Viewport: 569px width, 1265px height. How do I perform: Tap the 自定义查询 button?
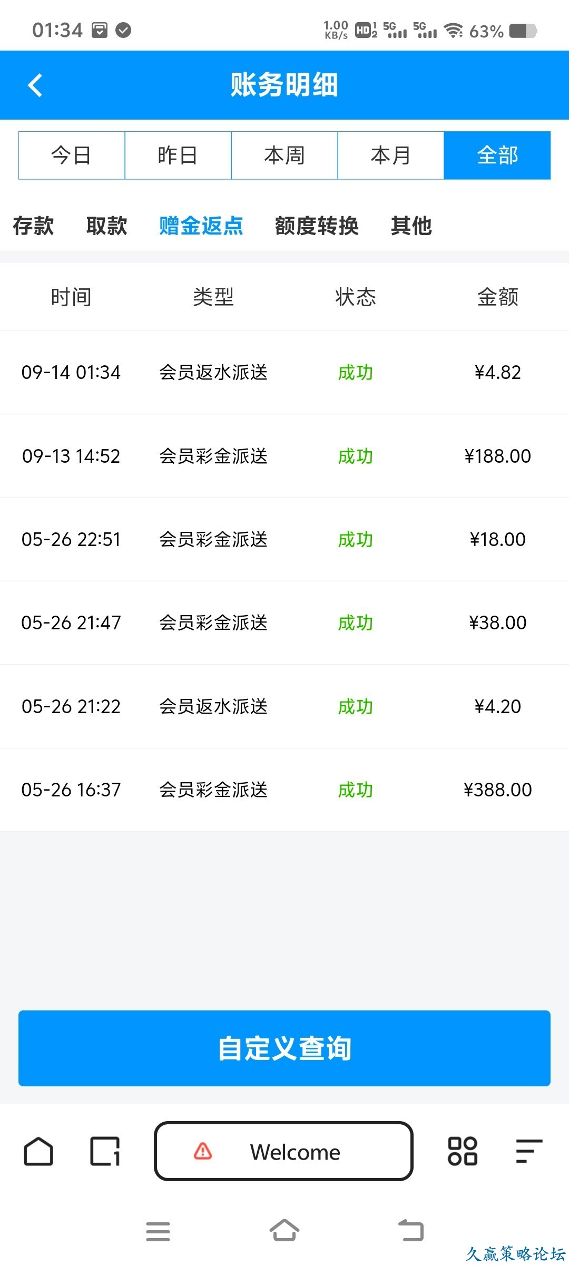click(284, 1048)
